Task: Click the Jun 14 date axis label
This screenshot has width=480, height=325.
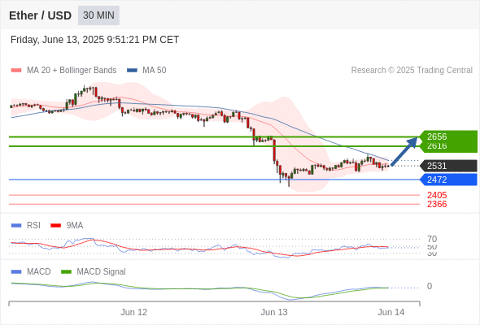Action: click(391, 313)
